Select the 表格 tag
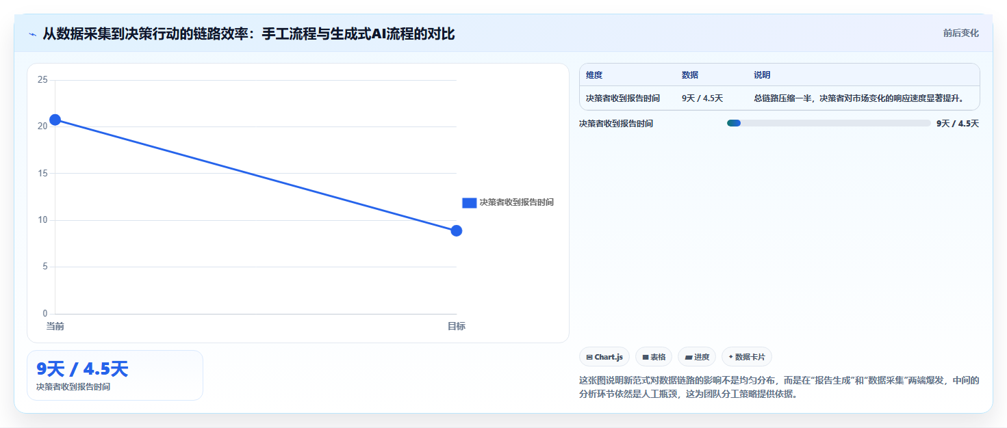 (x=654, y=357)
